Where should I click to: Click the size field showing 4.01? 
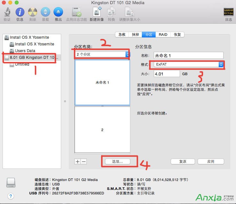tap(167, 74)
